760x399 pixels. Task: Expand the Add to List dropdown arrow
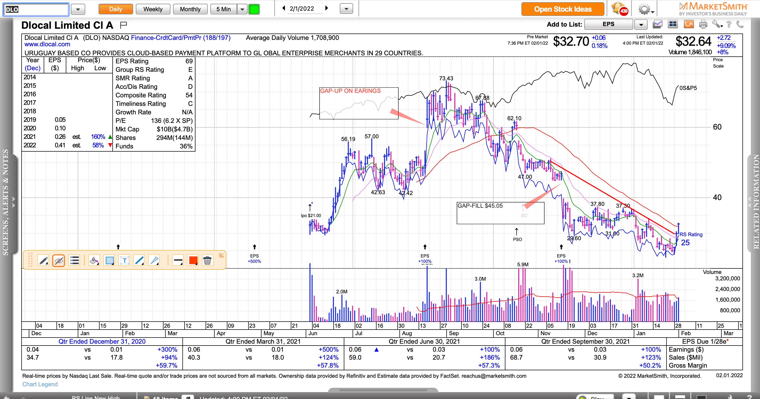pos(641,24)
